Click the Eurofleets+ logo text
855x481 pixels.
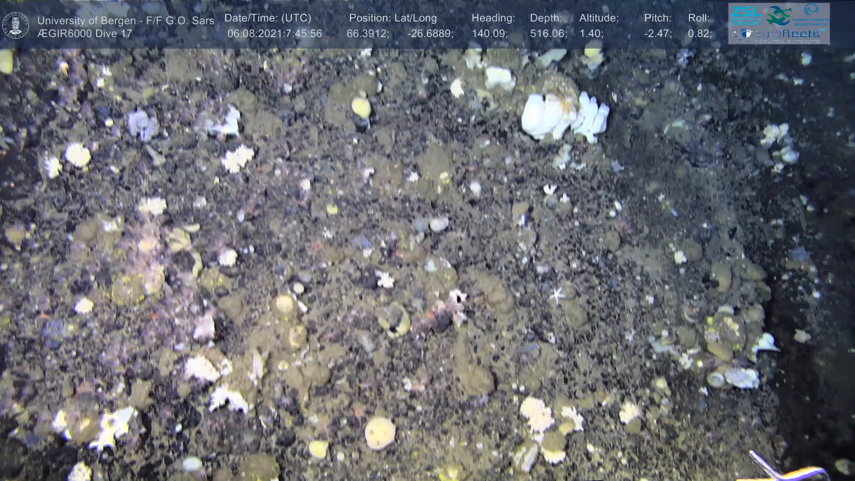[x=787, y=34]
